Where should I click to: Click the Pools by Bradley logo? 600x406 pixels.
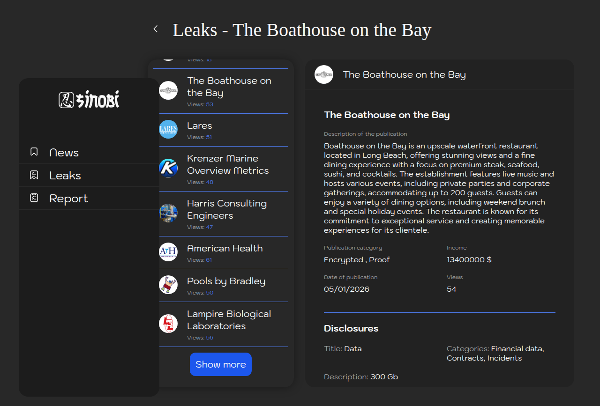(x=168, y=285)
